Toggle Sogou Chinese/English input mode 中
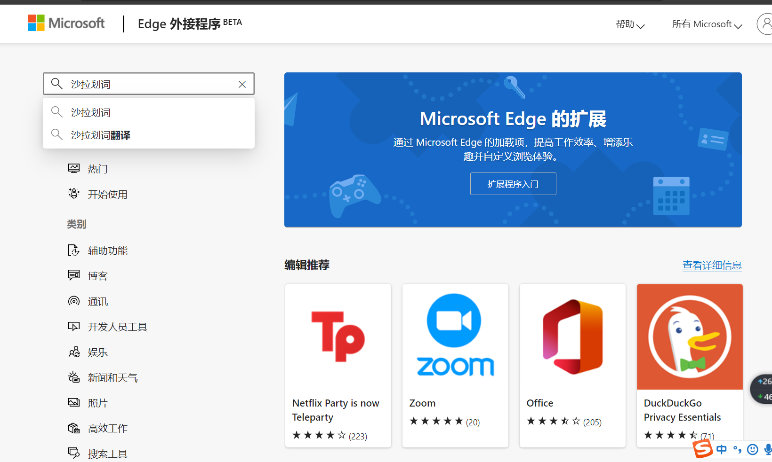 (722, 450)
